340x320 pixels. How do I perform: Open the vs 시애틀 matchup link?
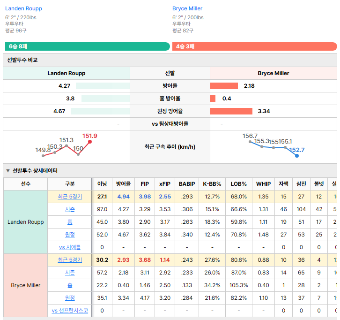click(70, 247)
